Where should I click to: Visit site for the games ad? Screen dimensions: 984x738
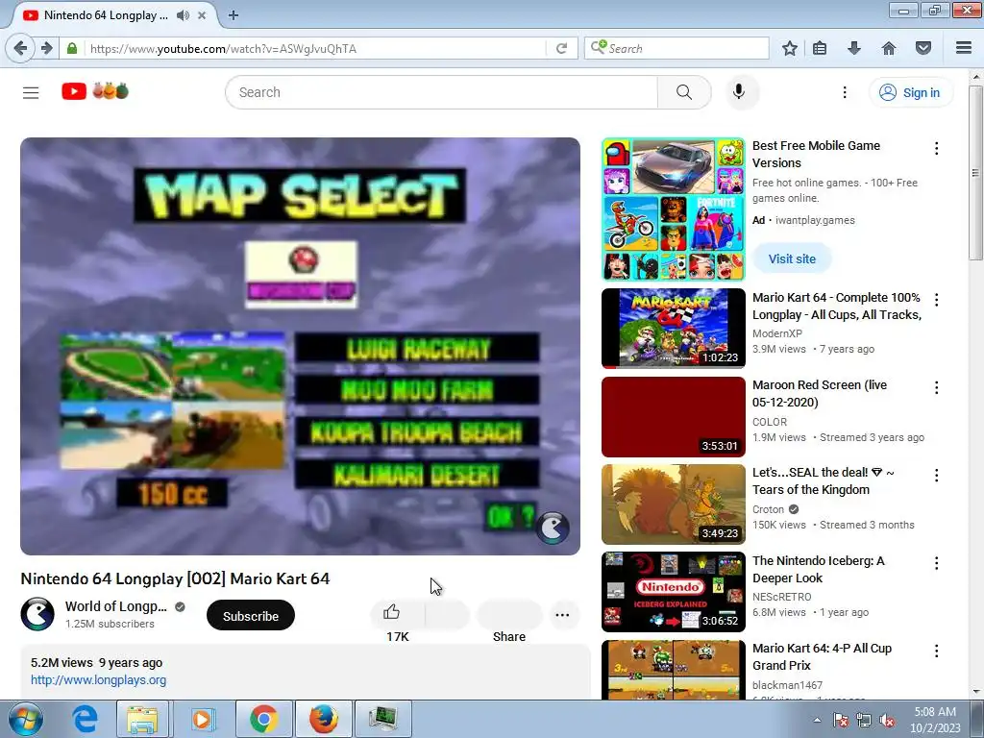(x=792, y=258)
